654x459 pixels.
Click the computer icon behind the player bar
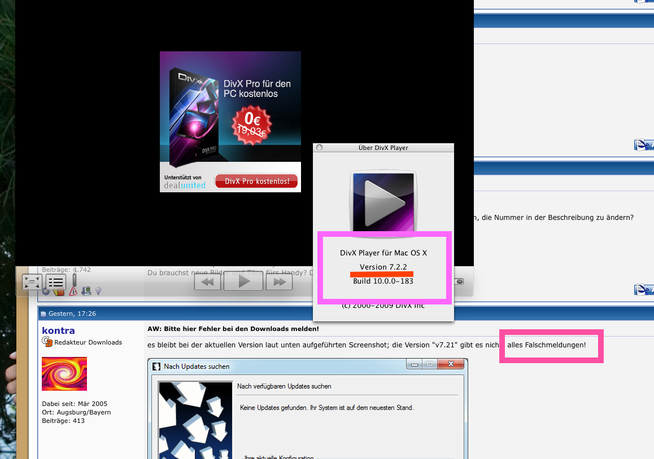click(86, 291)
